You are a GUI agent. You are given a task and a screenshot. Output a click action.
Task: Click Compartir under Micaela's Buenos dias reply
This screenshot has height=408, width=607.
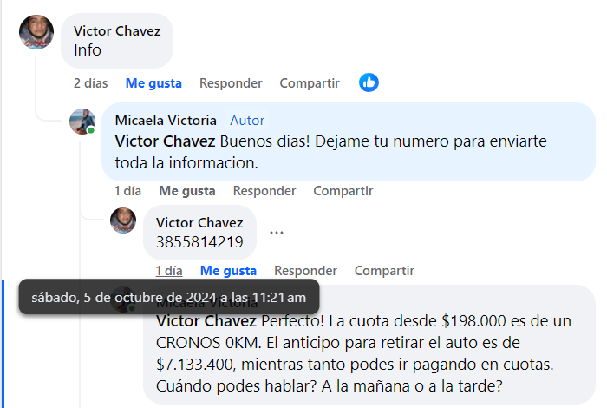click(343, 191)
